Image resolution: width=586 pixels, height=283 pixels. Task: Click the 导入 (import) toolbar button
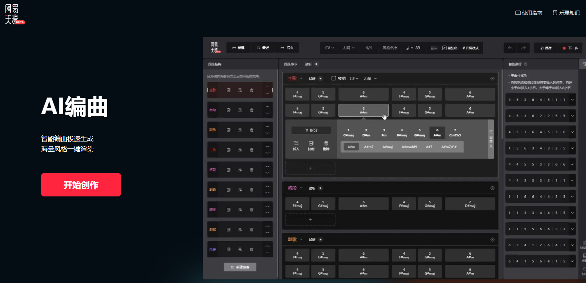pos(287,48)
